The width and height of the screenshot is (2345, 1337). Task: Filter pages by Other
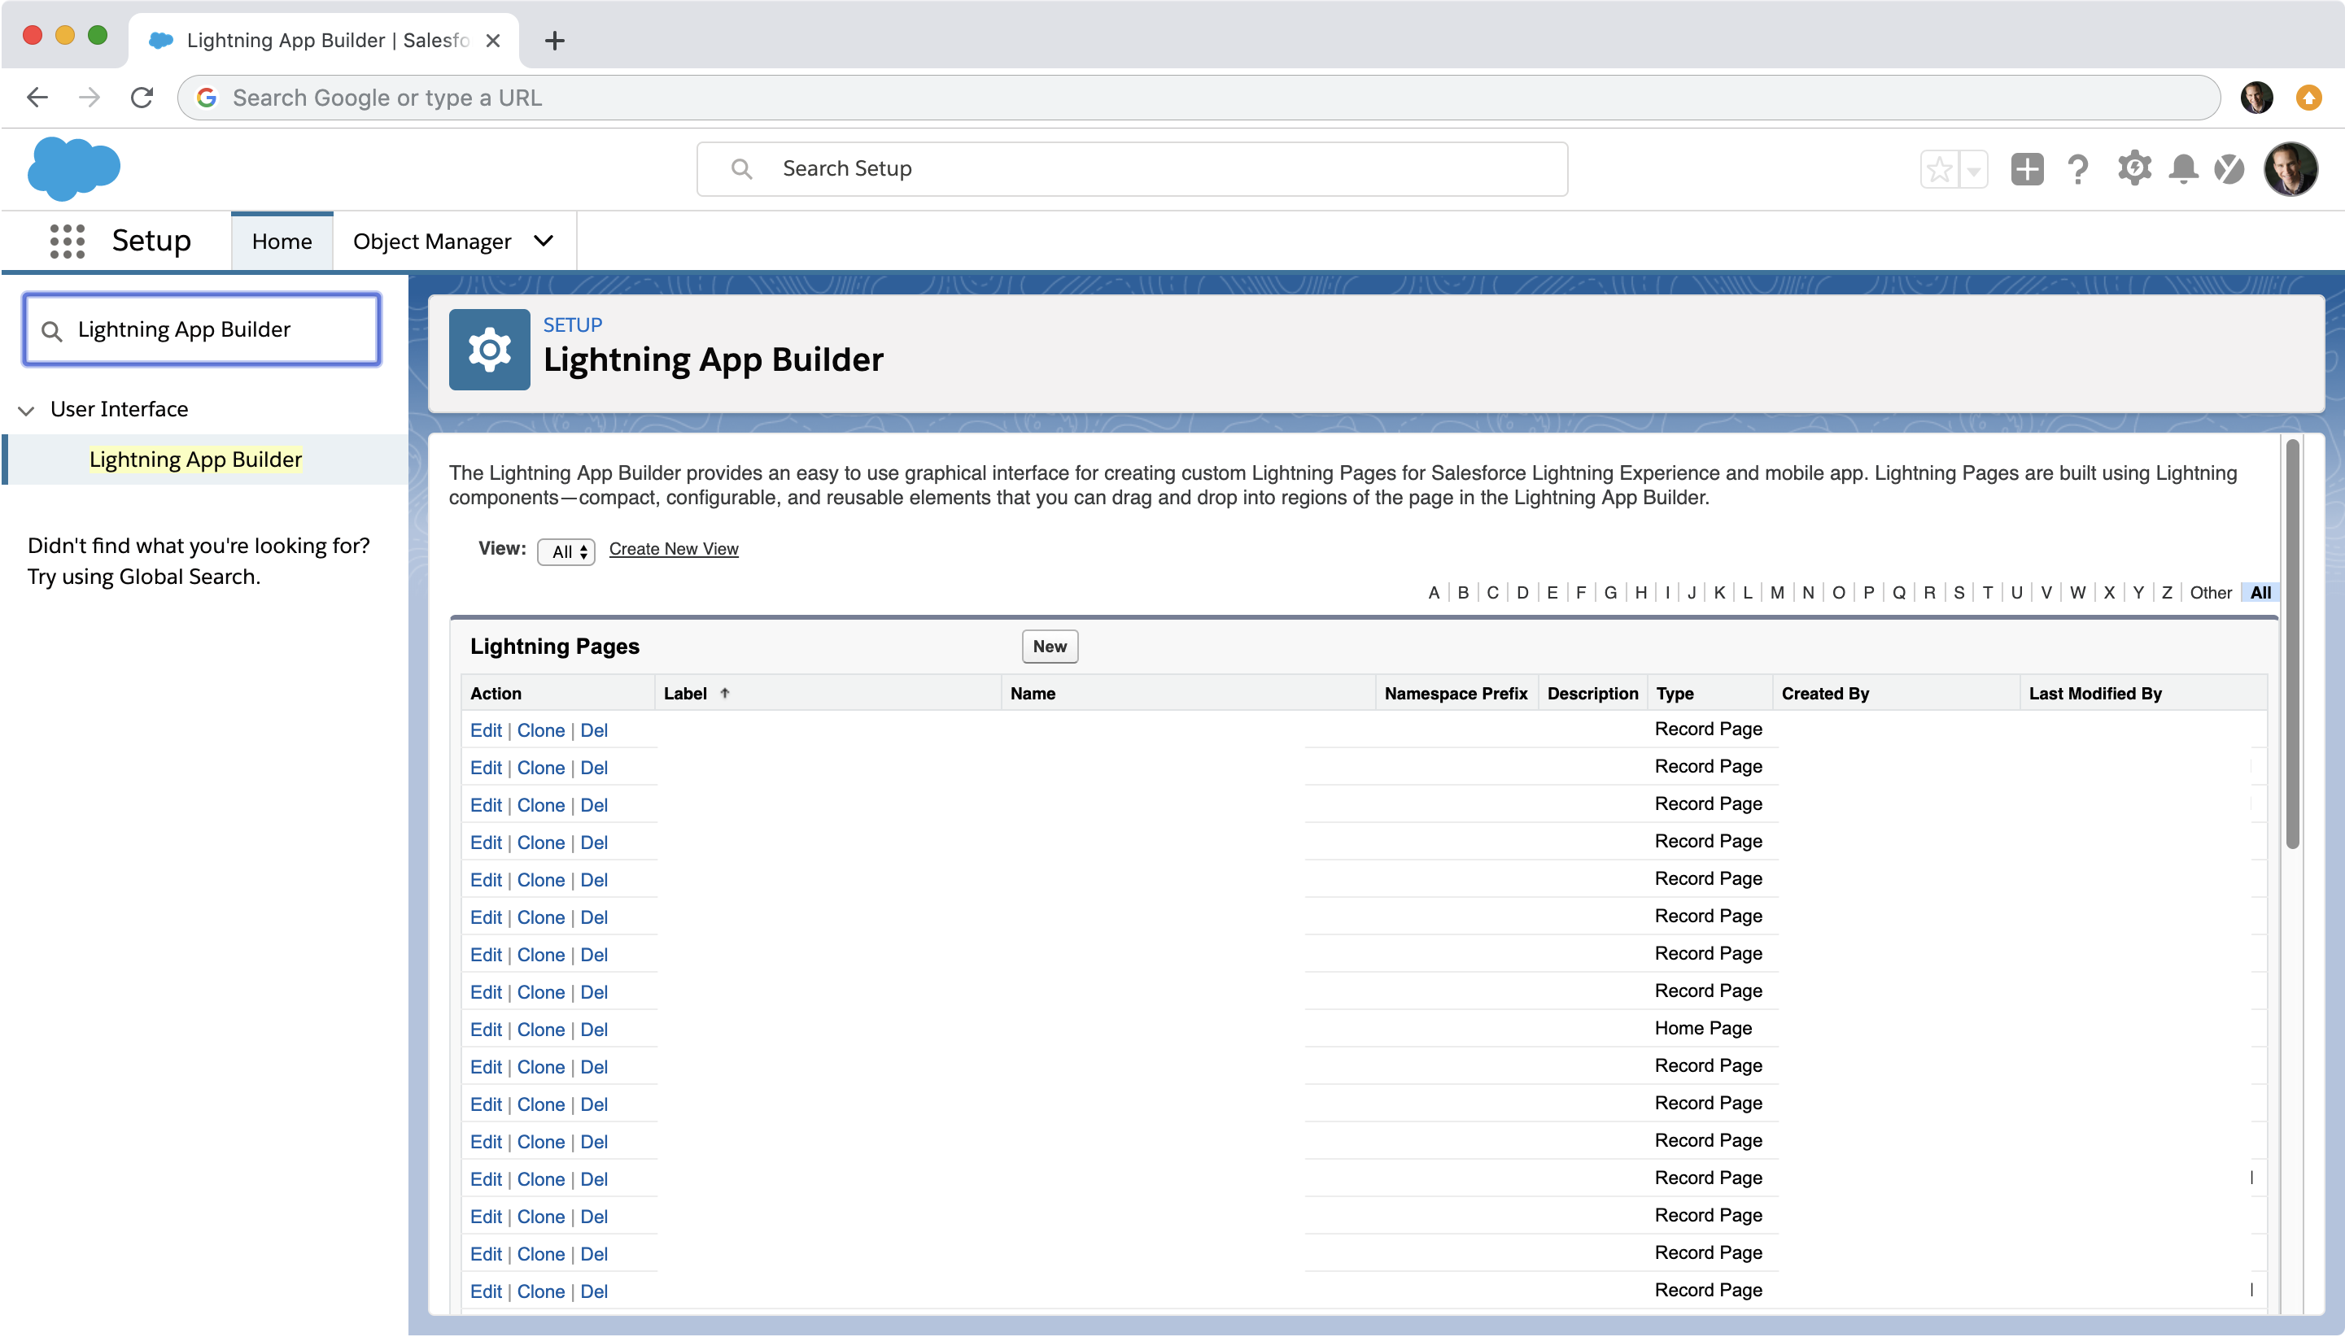click(x=2211, y=593)
